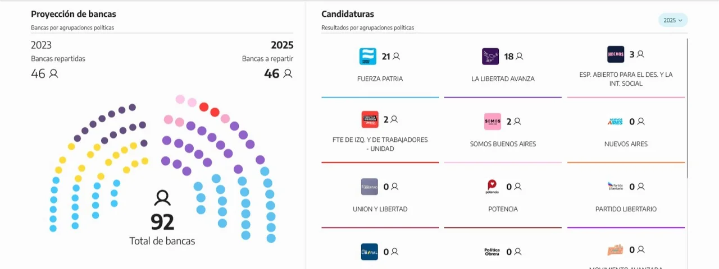Select the Hechos party logo

[616, 54]
